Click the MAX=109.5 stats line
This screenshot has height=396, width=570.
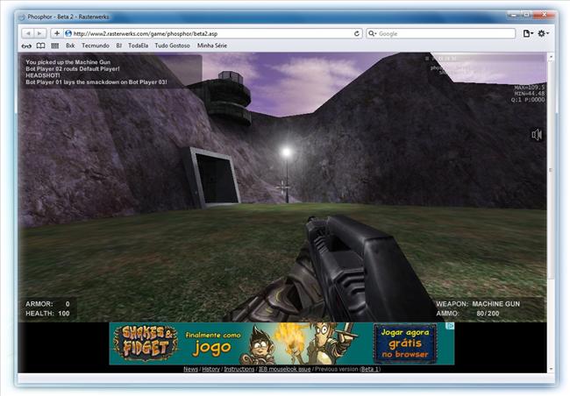pyautogui.click(x=530, y=88)
